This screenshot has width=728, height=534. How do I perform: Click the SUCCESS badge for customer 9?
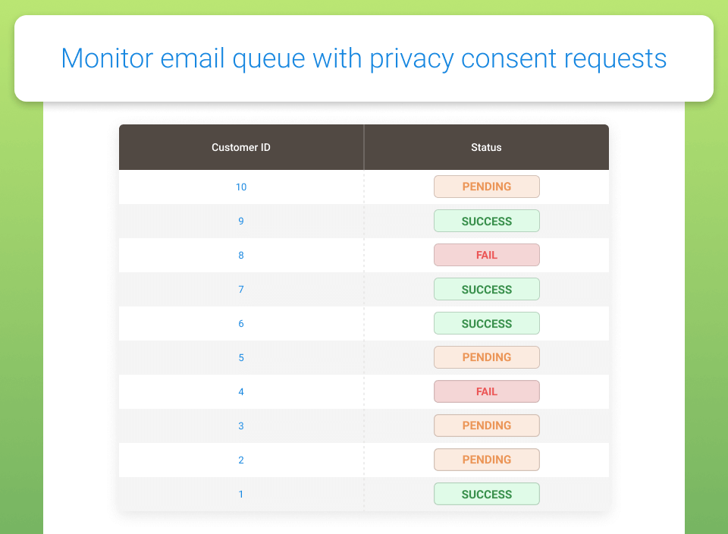pyautogui.click(x=487, y=221)
